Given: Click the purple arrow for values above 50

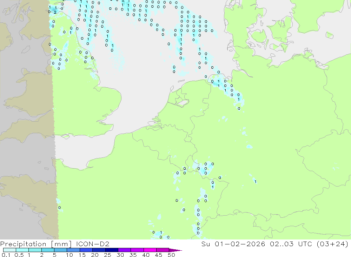Looking at the screenshot, I should pyautogui.click(x=175, y=250).
